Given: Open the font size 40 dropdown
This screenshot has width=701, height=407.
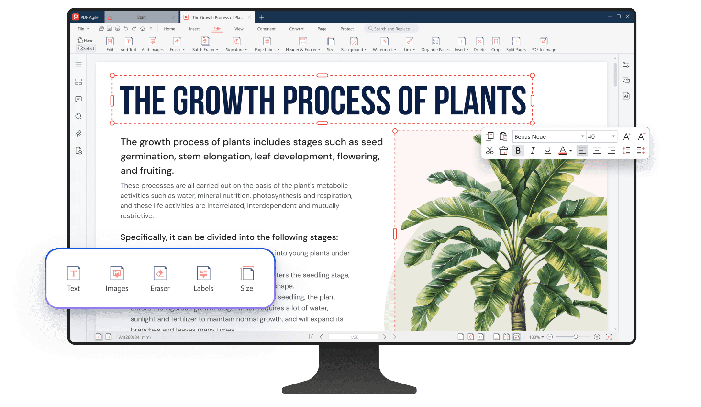Looking at the screenshot, I should tap(613, 136).
